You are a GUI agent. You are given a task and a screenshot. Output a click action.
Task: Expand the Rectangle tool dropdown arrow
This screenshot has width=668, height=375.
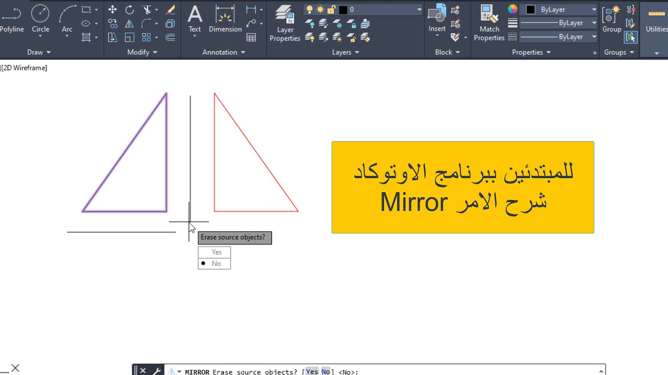click(x=96, y=10)
